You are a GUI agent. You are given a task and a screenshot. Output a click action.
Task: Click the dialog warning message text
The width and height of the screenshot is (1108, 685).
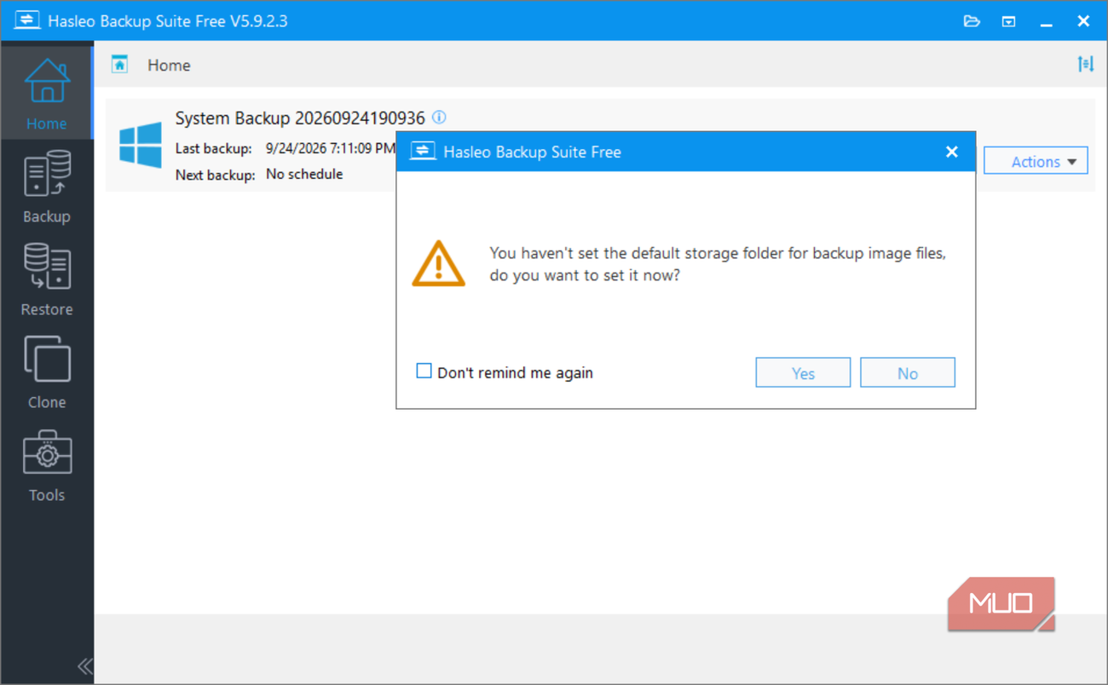tap(718, 264)
